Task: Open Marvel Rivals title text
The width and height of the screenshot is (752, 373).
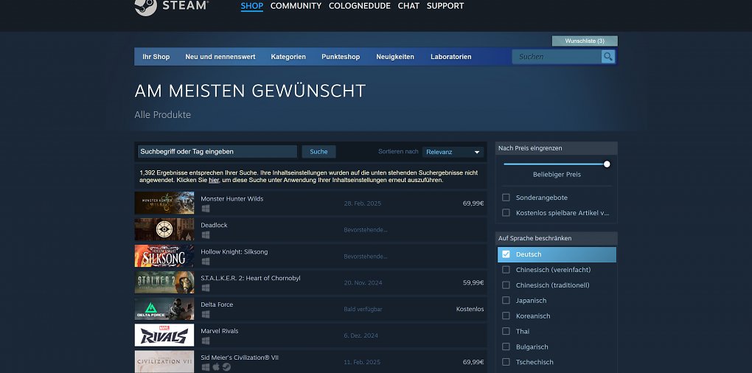Action: (219, 331)
